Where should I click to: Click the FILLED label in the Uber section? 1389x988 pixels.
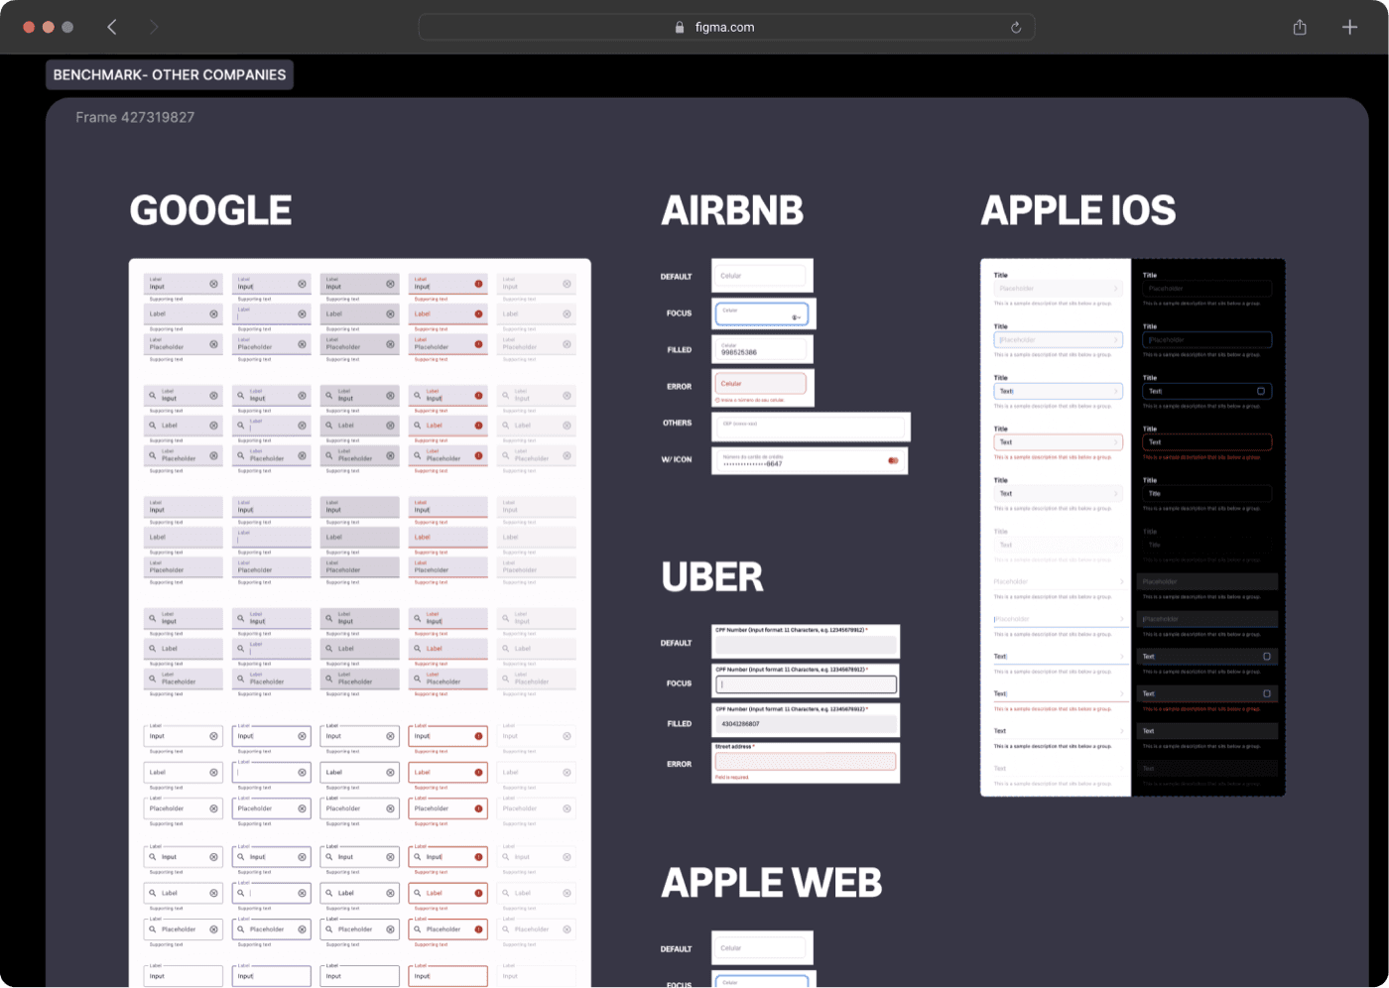pyautogui.click(x=680, y=724)
